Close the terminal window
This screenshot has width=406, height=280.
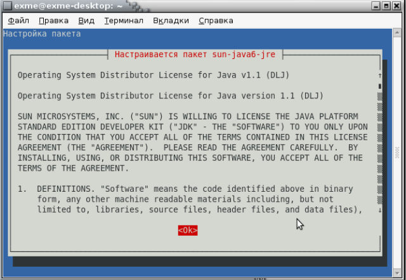pyautogui.click(x=396, y=6)
